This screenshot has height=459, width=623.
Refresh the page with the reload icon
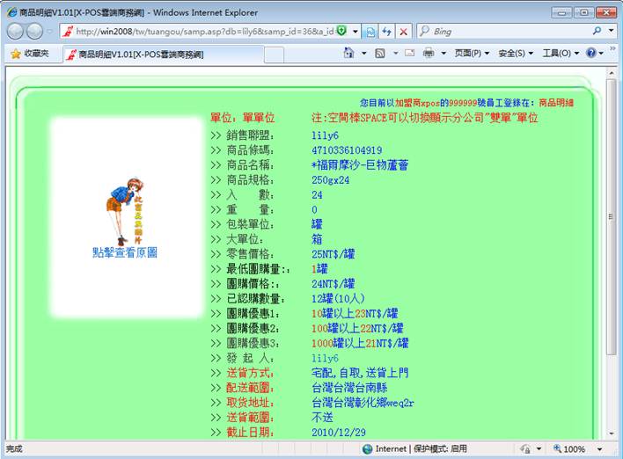click(x=387, y=31)
